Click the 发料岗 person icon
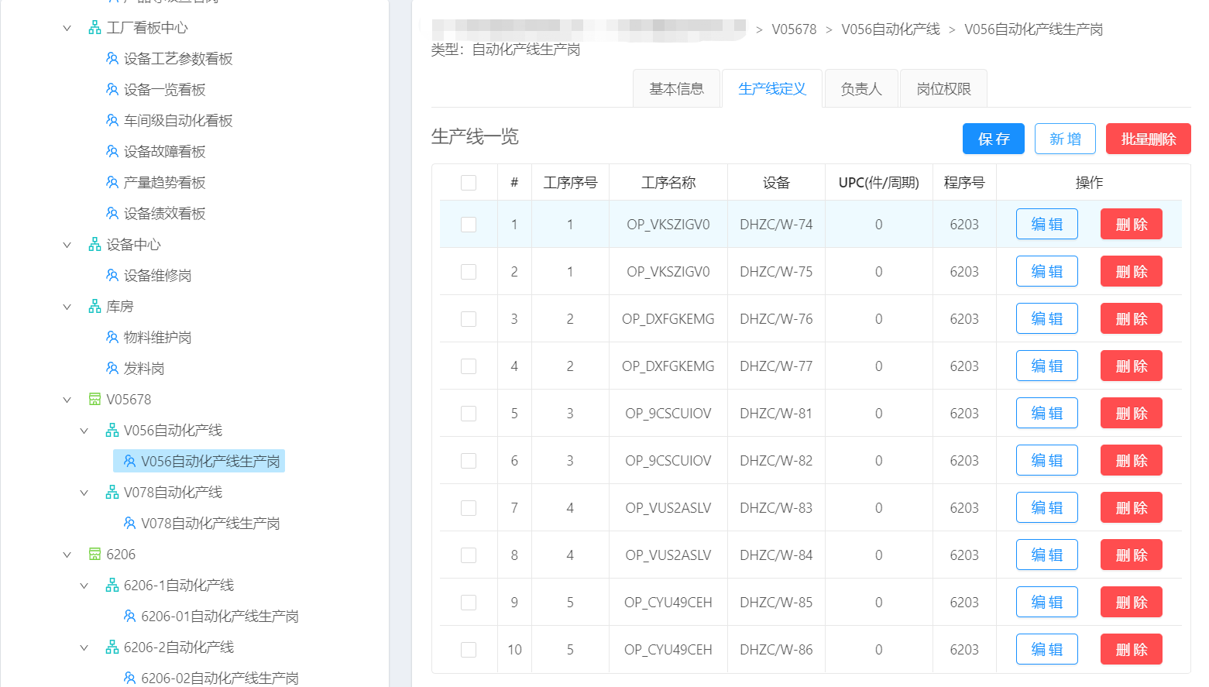1209x687 pixels. 112,369
